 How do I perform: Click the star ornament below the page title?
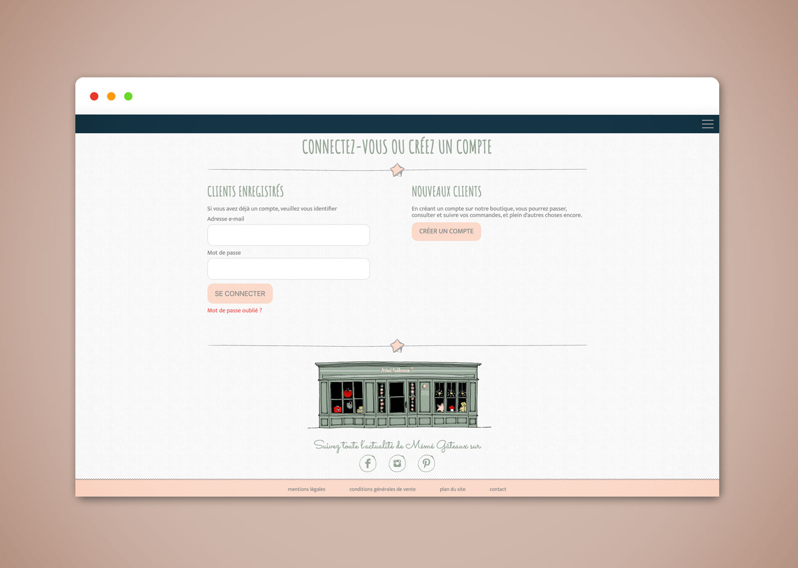coord(397,170)
